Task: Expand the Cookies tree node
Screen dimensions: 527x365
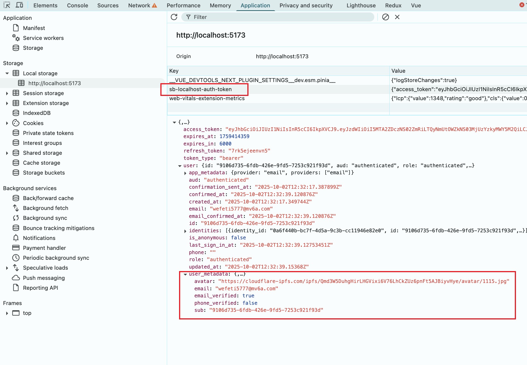Action: [x=7, y=123]
